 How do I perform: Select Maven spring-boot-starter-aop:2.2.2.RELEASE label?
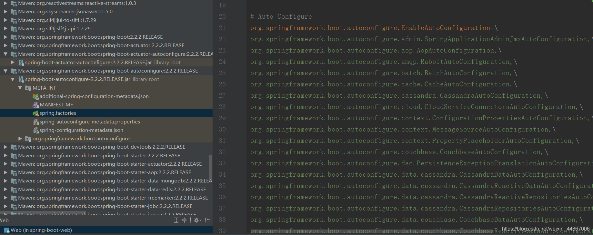[x=105, y=172]
